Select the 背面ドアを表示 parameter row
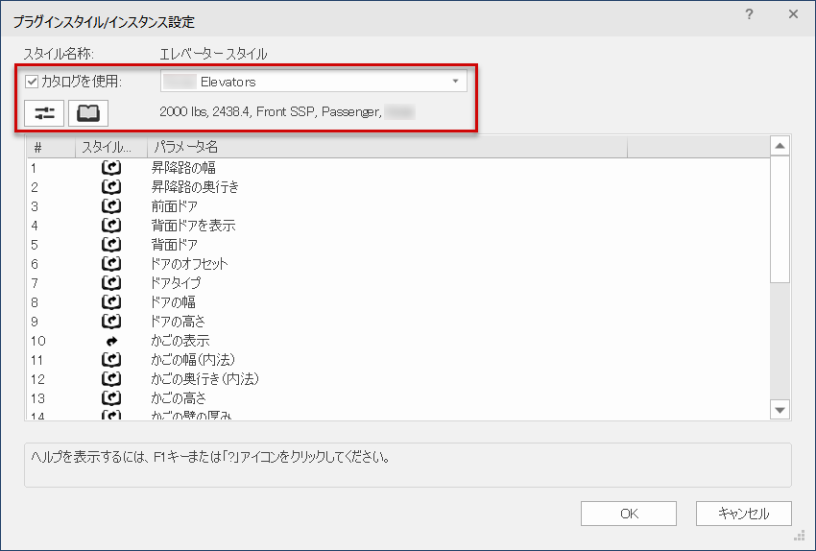Screen dimensions: 816x551 point(193,226)
